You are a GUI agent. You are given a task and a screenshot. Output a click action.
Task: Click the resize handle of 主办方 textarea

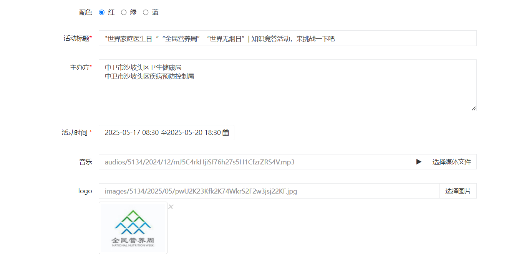[474, 108]
